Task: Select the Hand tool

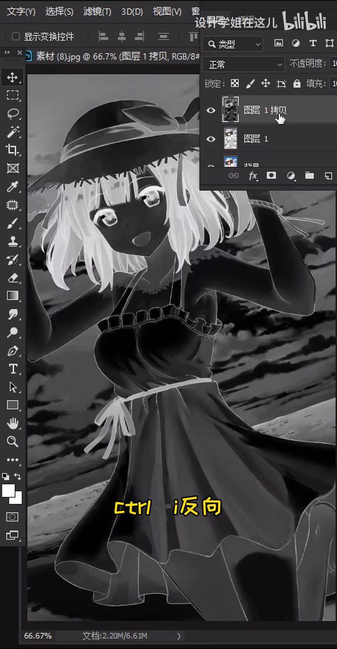Action: coord(13,424)
